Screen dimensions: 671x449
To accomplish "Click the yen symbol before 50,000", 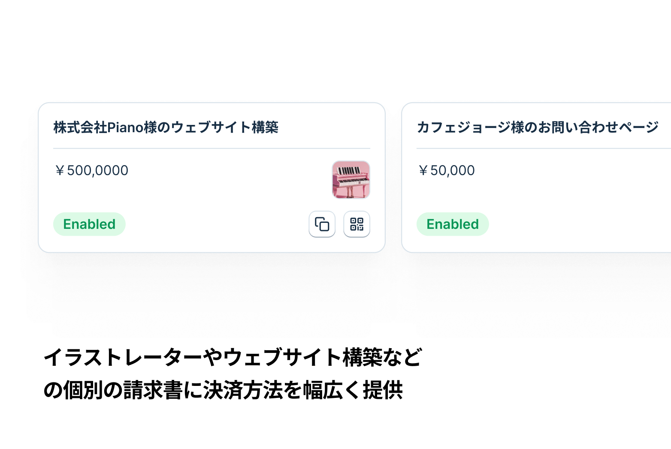I will [423, 171].
